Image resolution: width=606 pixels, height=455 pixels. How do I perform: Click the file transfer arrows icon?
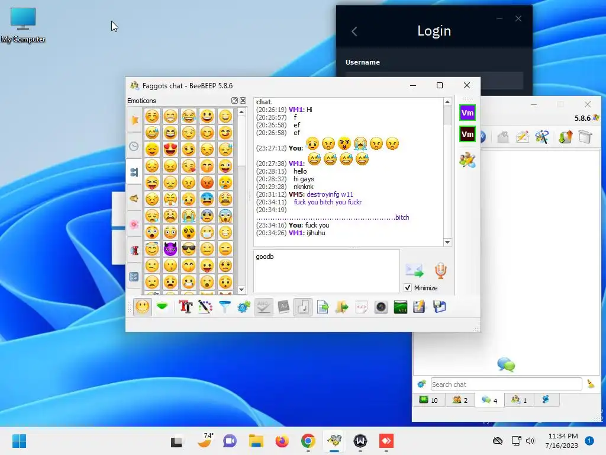565,137
